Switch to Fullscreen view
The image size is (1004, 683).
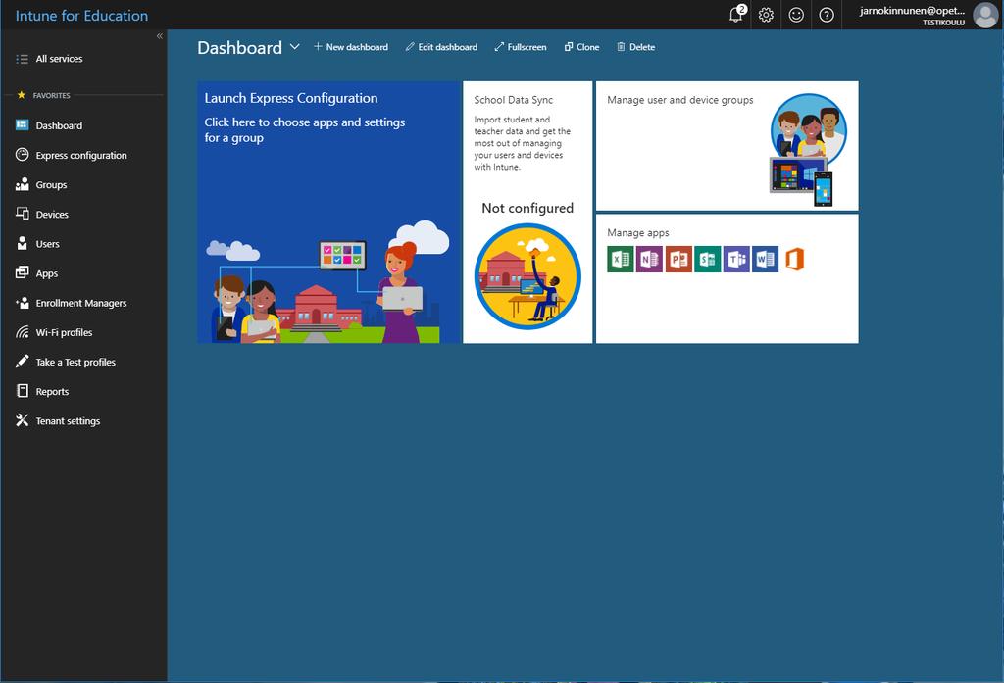(x=520, y=47)
